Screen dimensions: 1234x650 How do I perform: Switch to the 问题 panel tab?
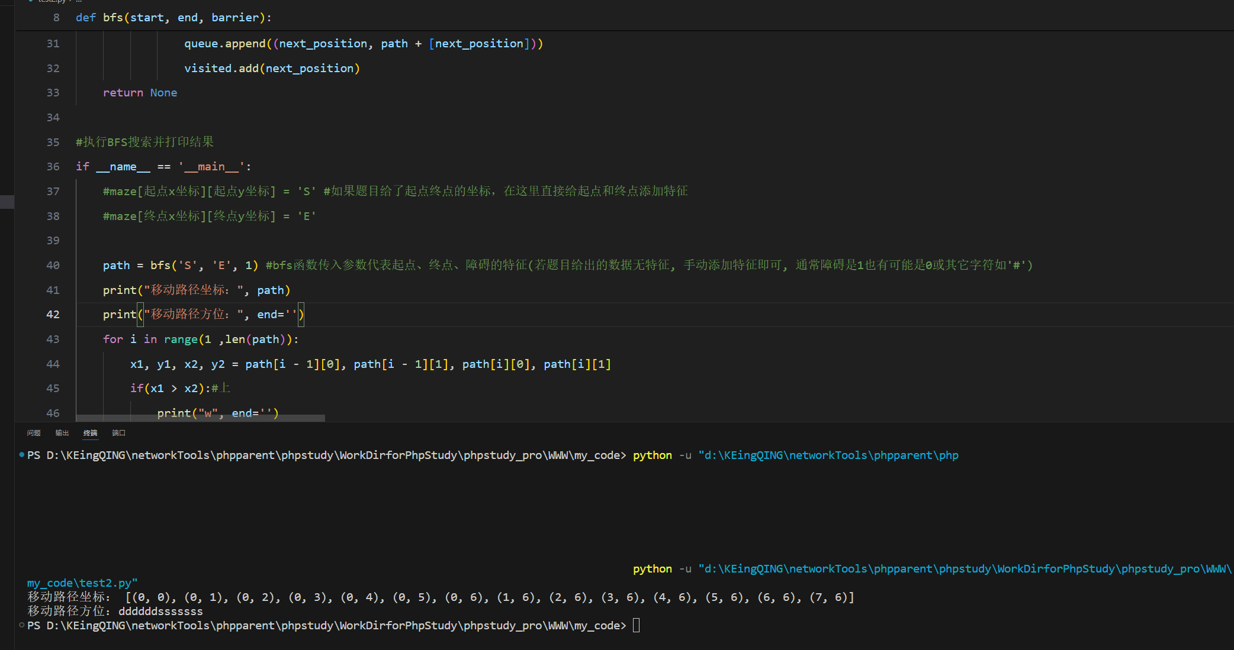(x=34, y=433)
